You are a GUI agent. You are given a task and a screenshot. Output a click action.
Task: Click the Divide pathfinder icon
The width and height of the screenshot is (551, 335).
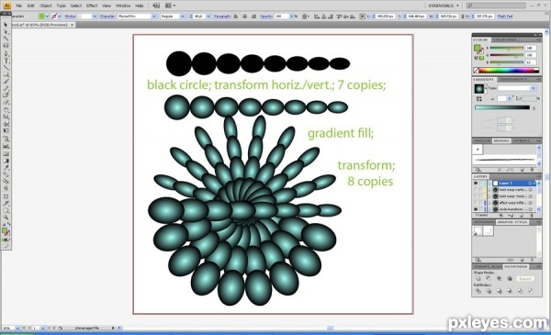[x=478, y=291]
